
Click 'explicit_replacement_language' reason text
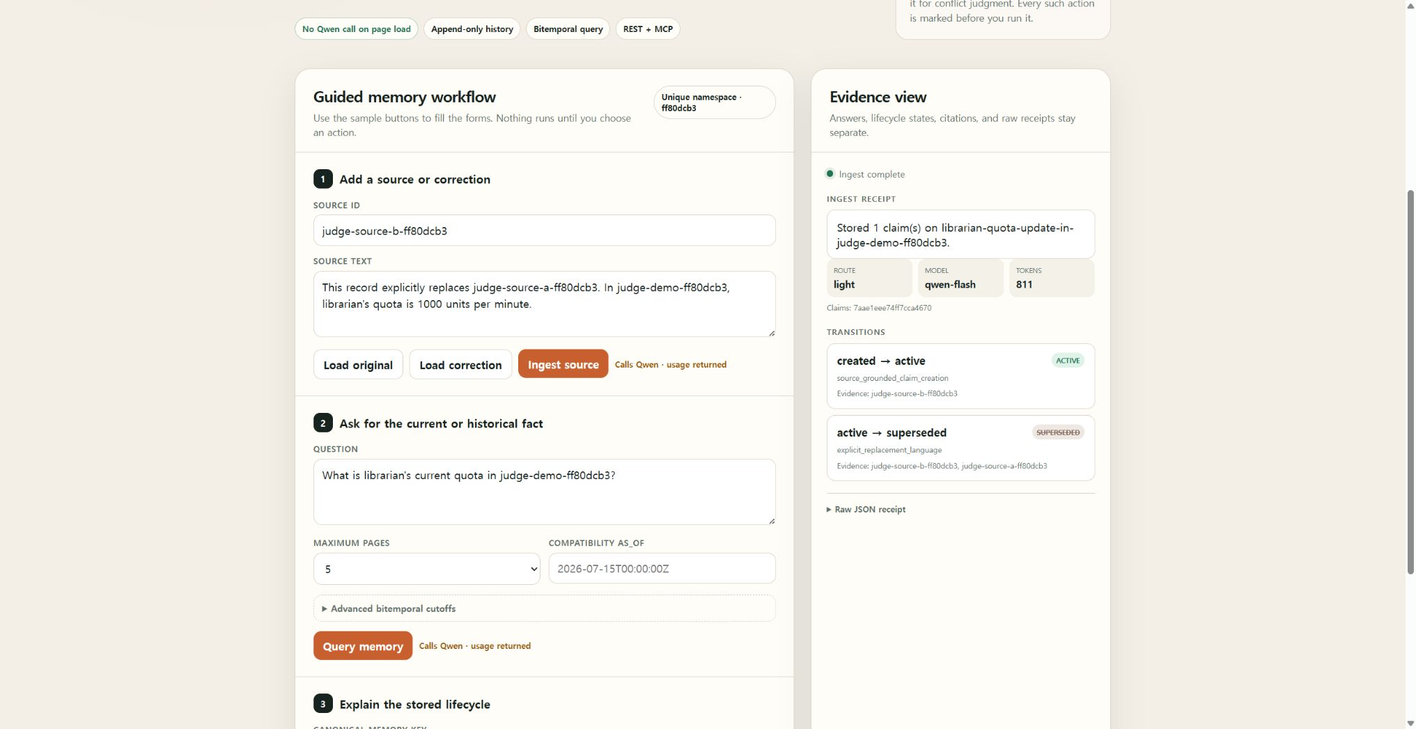click(x=889, y=450)
